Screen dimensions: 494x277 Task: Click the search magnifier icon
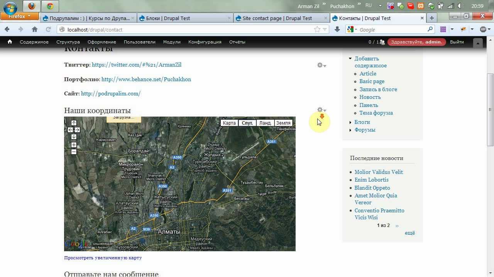430,30
